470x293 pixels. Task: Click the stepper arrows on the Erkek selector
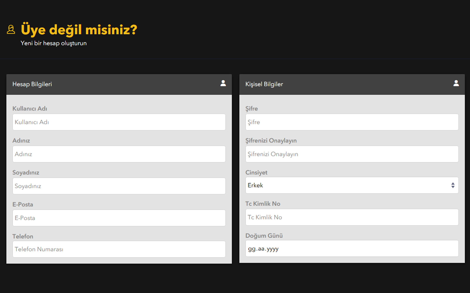pos(453,185)
